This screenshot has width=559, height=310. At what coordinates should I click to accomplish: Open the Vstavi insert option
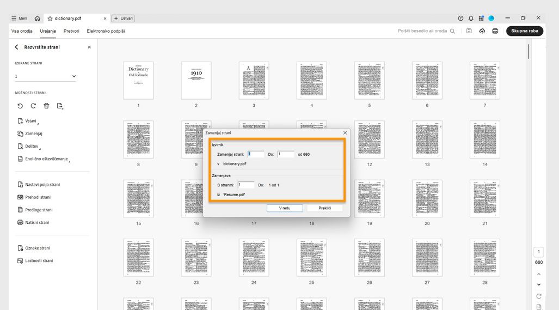point(27,121)
